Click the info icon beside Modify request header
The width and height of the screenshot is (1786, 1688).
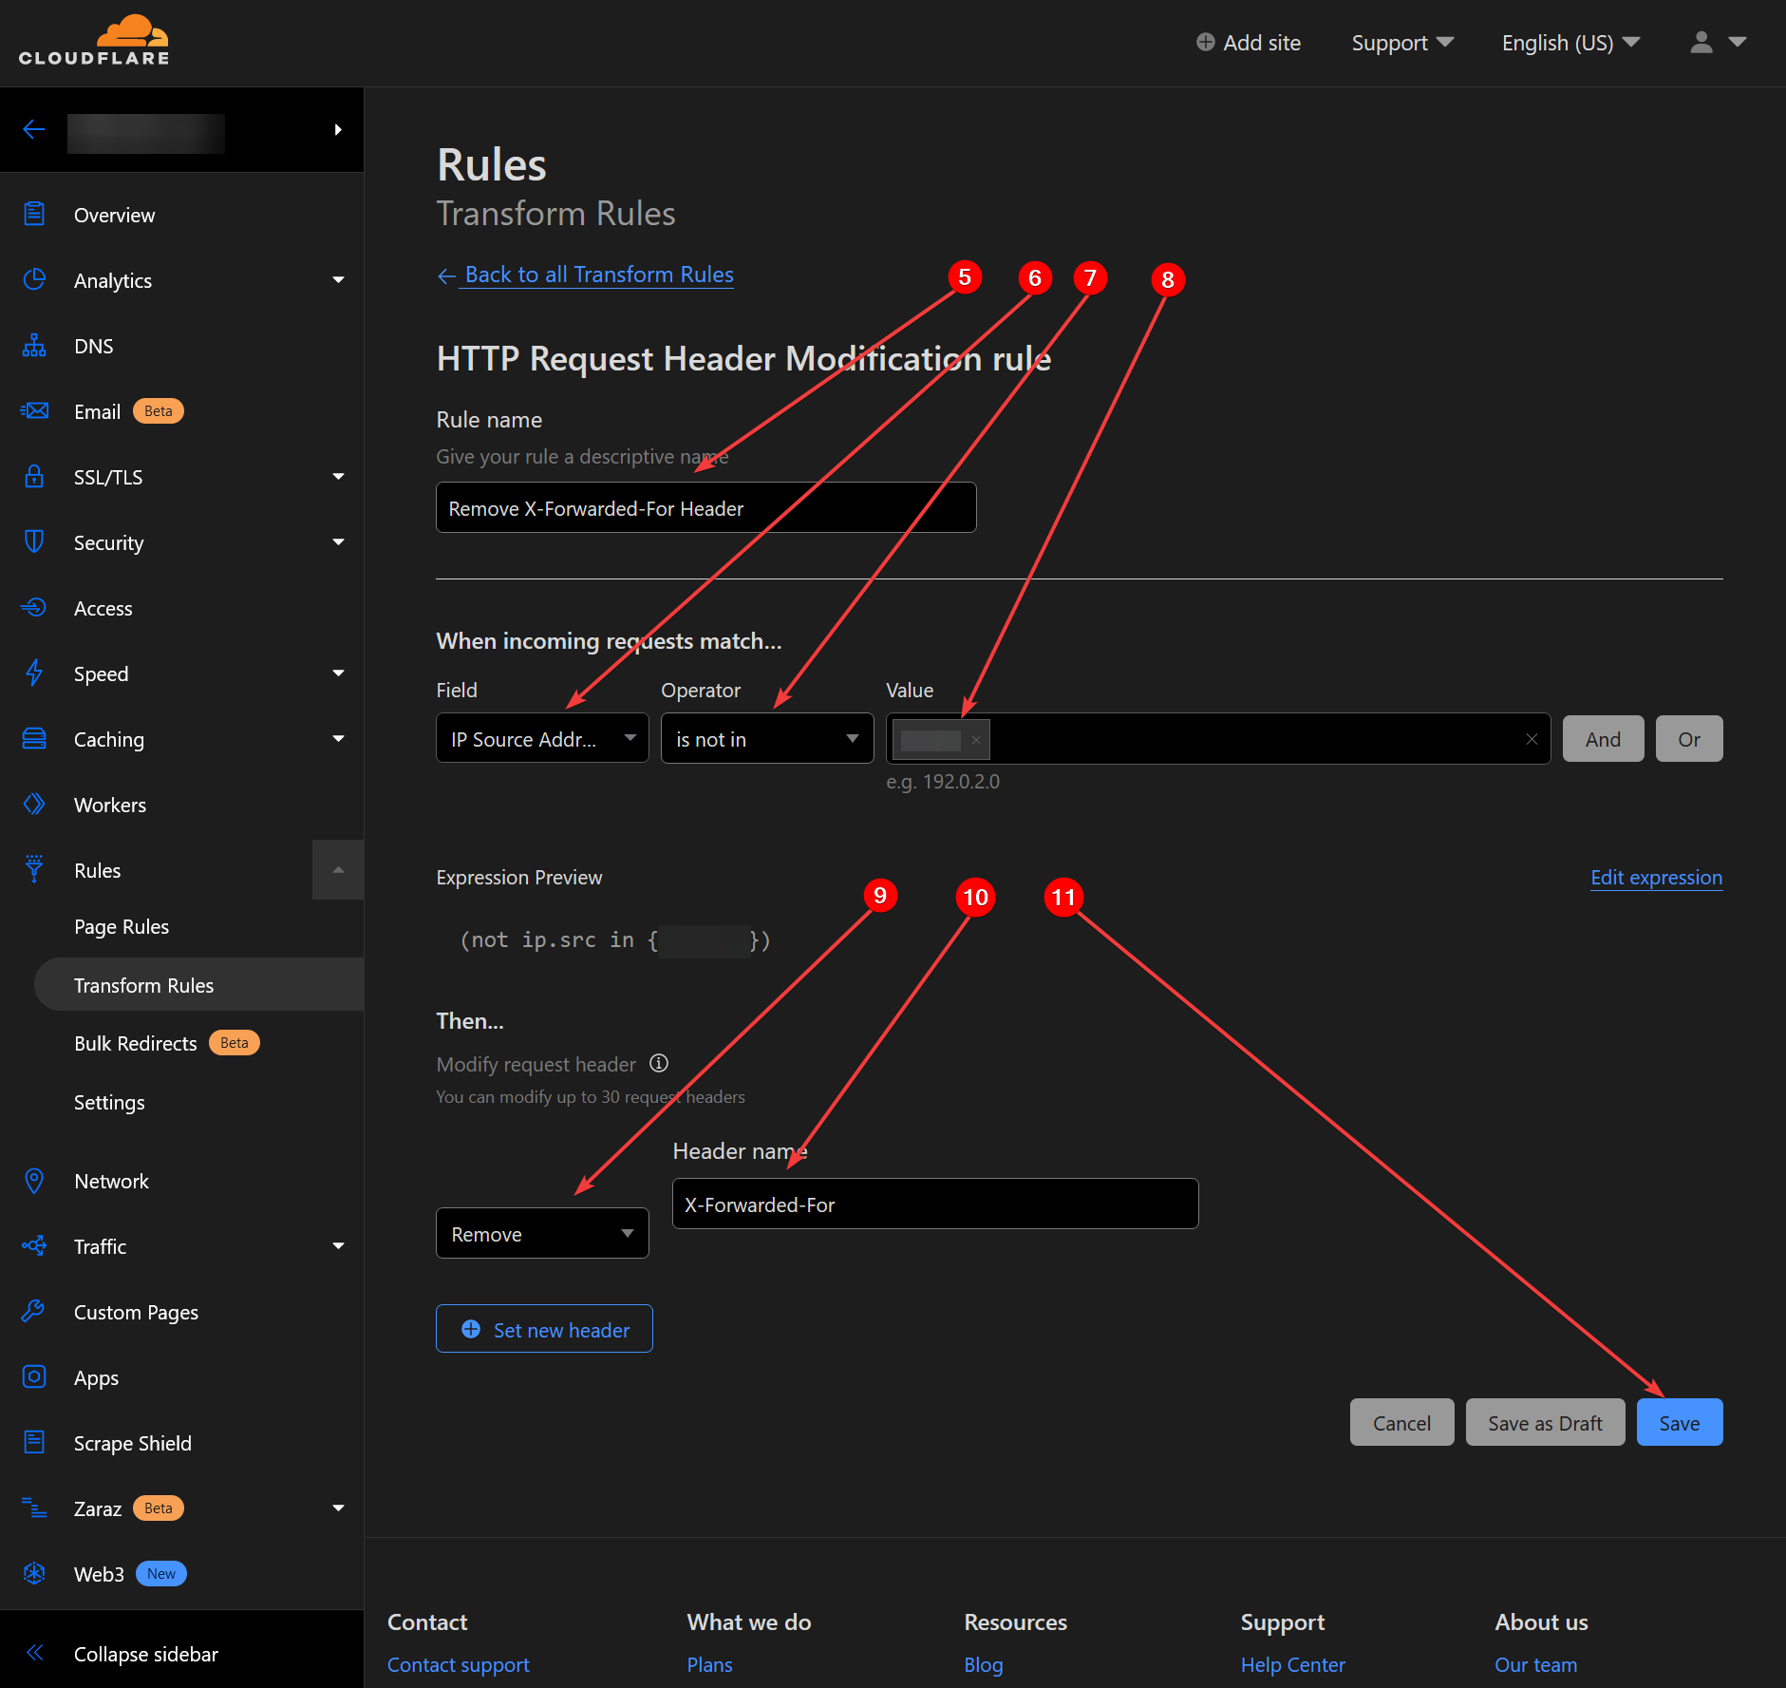click(659, 1063)
